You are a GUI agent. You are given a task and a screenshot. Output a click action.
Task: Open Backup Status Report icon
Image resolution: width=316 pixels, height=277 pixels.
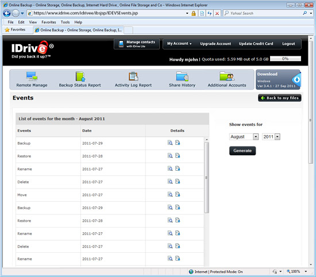(x=80, y=79)
